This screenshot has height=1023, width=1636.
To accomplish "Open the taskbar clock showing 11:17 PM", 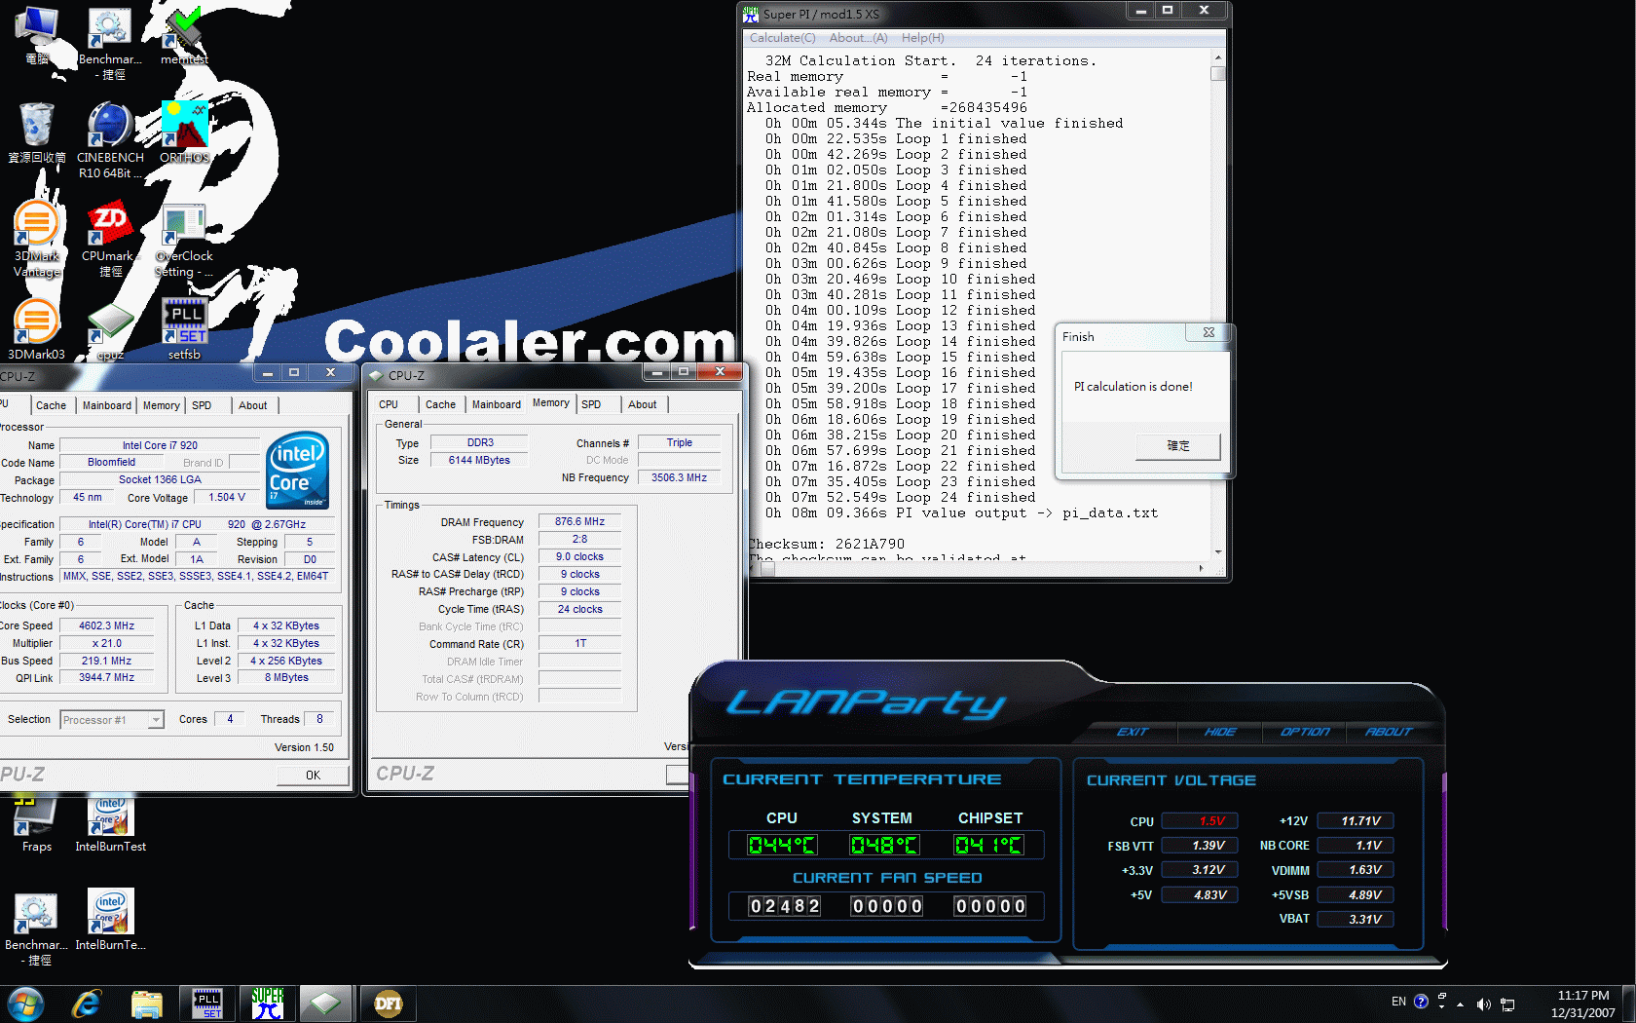I will (1582, 1004).
